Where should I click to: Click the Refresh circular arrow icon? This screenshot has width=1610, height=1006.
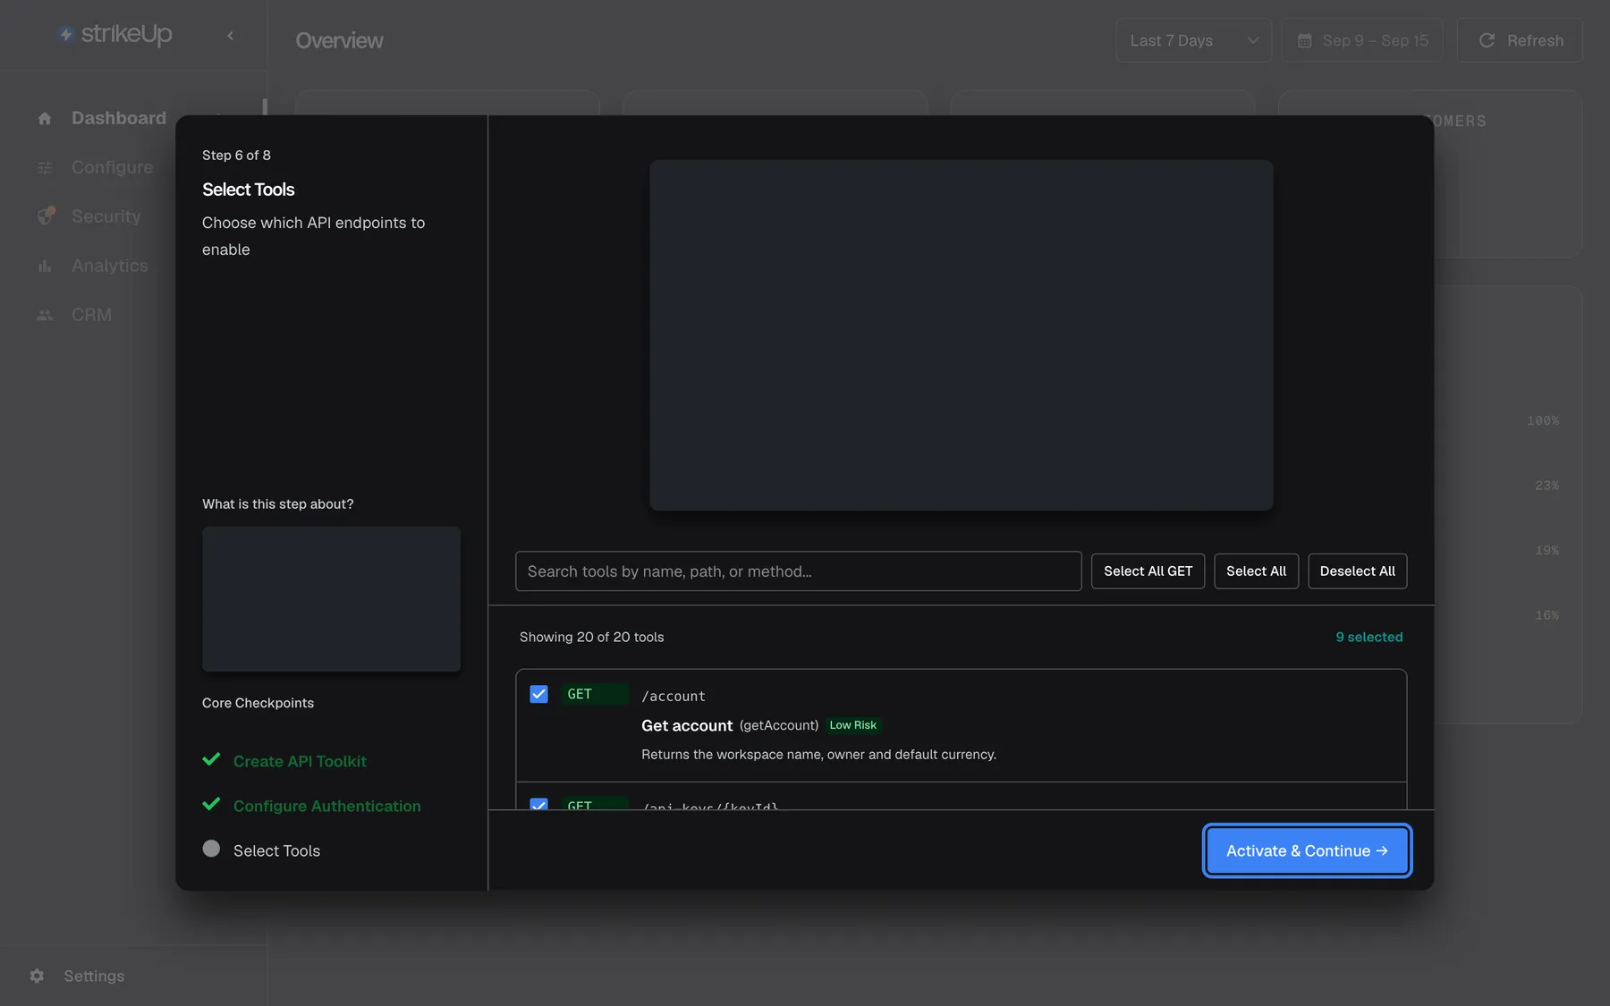click(1487, 40)
